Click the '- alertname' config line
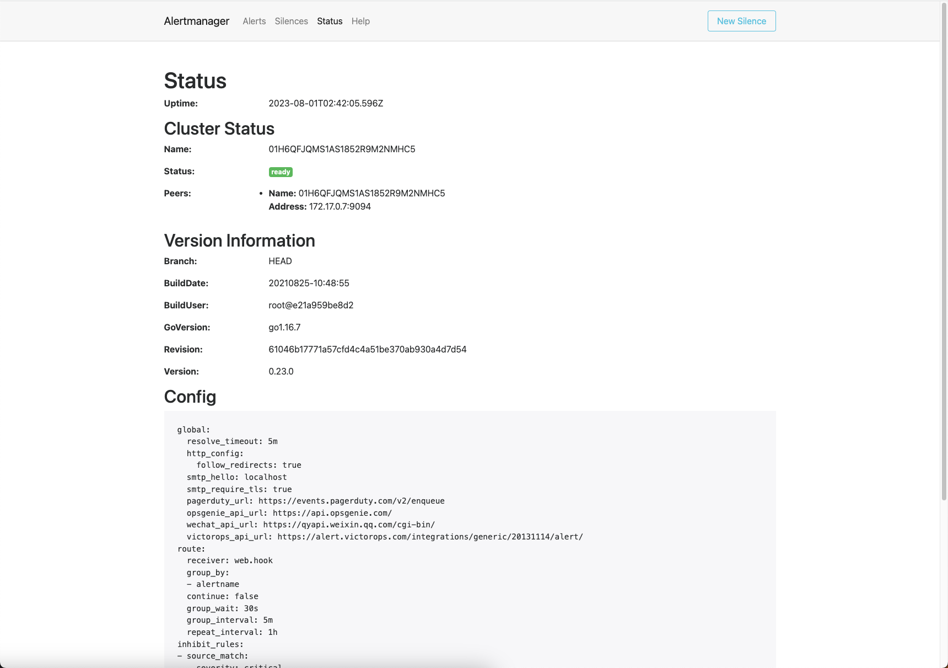Viewport: 948px width, 668px height. coord(213,584)
